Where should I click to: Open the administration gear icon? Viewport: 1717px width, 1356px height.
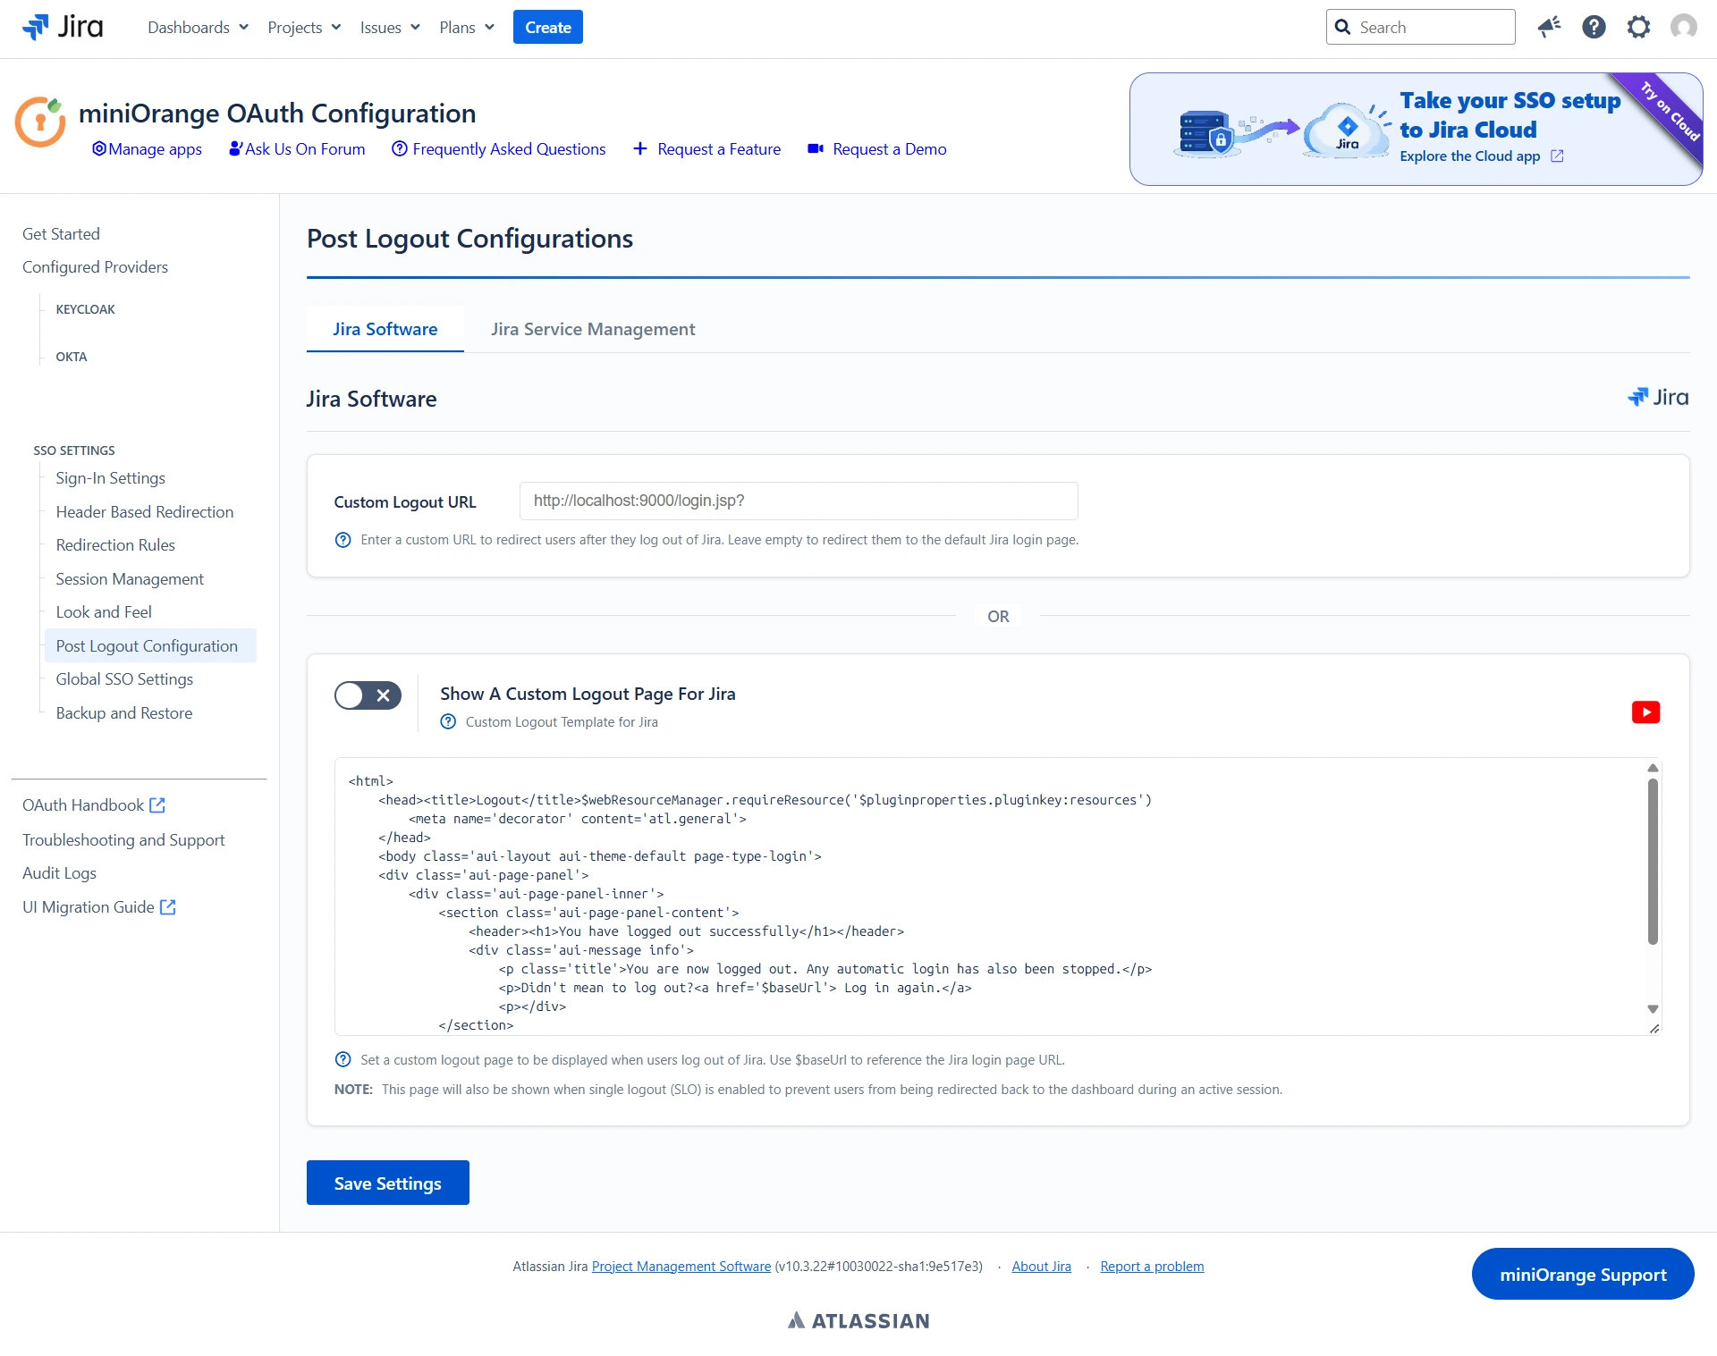pyautogui.click(x=1638, y=27)
